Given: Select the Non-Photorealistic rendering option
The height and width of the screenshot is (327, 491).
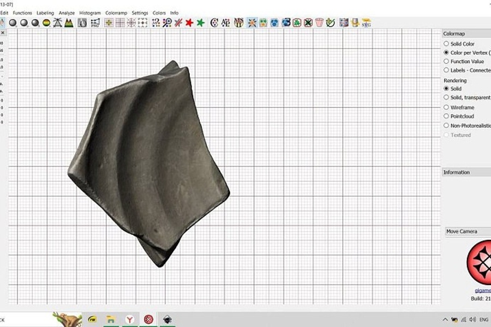Looking at the screenshot, I should coord(467,125).
